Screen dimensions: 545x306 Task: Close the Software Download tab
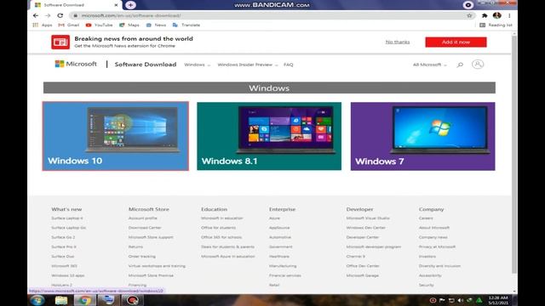pos(116,5)
